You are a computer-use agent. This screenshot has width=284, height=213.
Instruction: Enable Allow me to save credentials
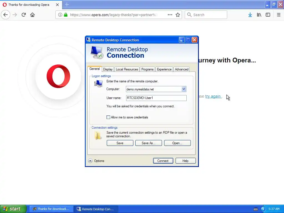click(x=108, y=117)
